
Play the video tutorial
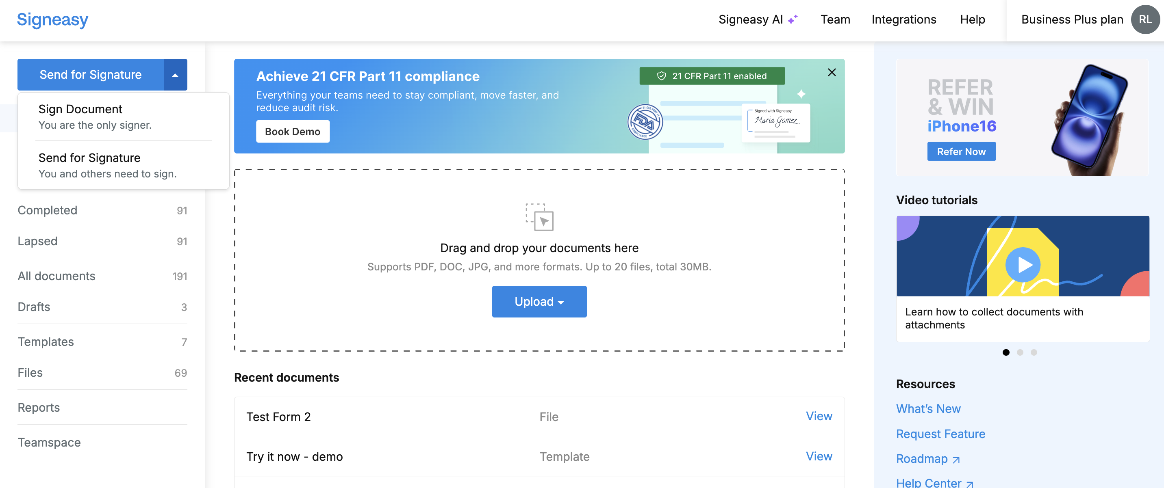pyautogui.click(x=1023, y=265)
